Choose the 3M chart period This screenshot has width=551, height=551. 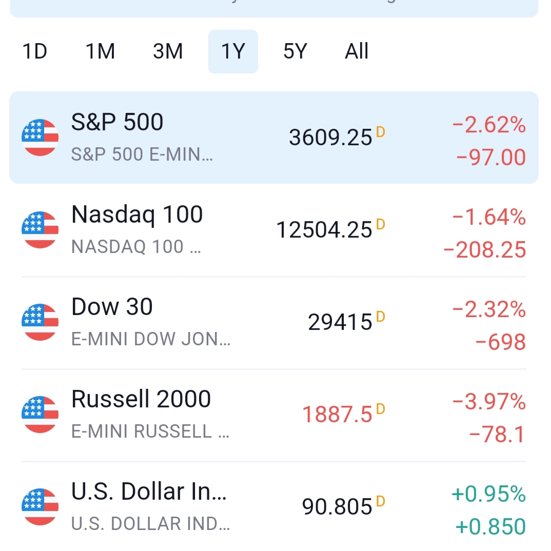coord(168,52)
